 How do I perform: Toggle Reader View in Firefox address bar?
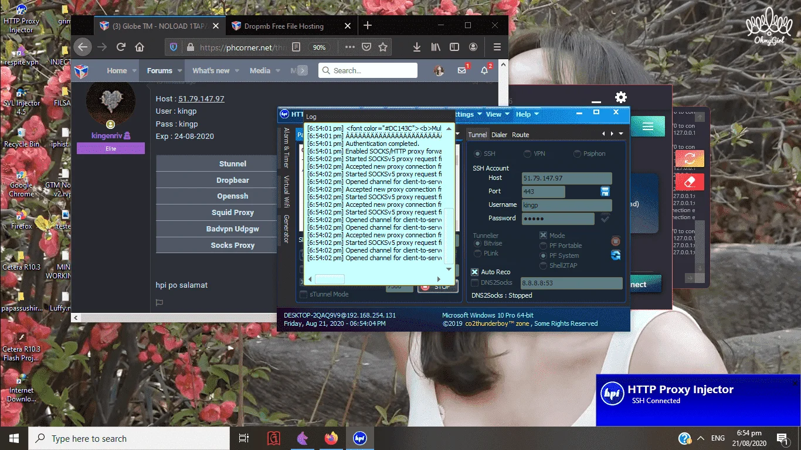(296, 47)
